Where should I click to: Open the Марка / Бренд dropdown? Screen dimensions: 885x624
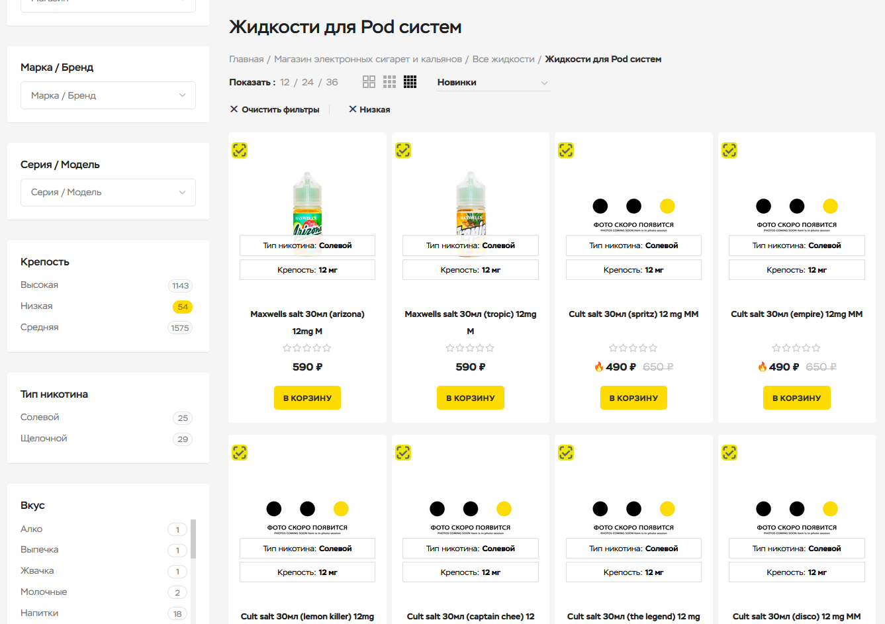108,95
